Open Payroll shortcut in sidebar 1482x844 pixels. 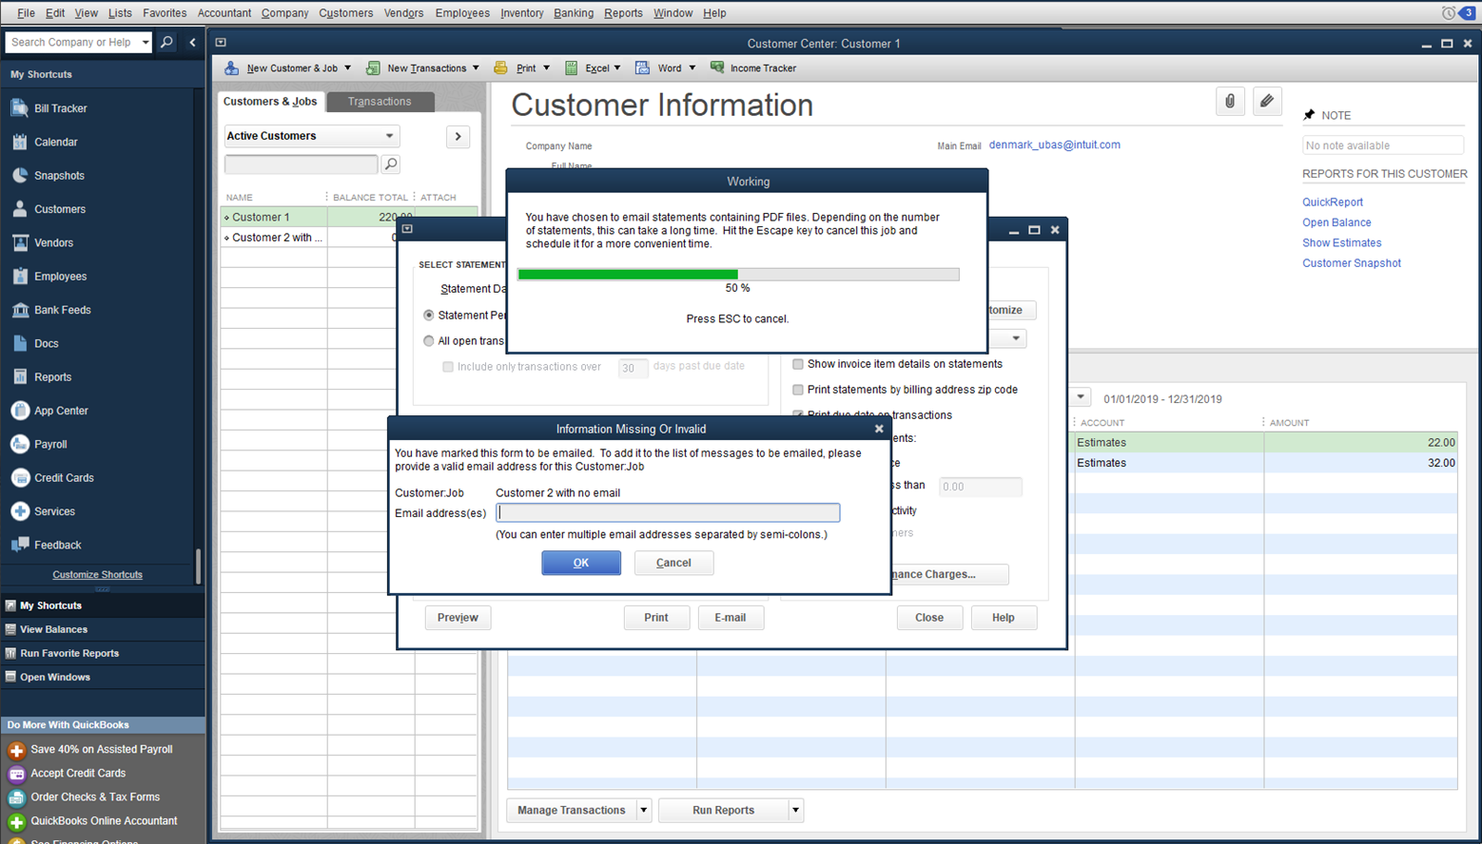50,445
